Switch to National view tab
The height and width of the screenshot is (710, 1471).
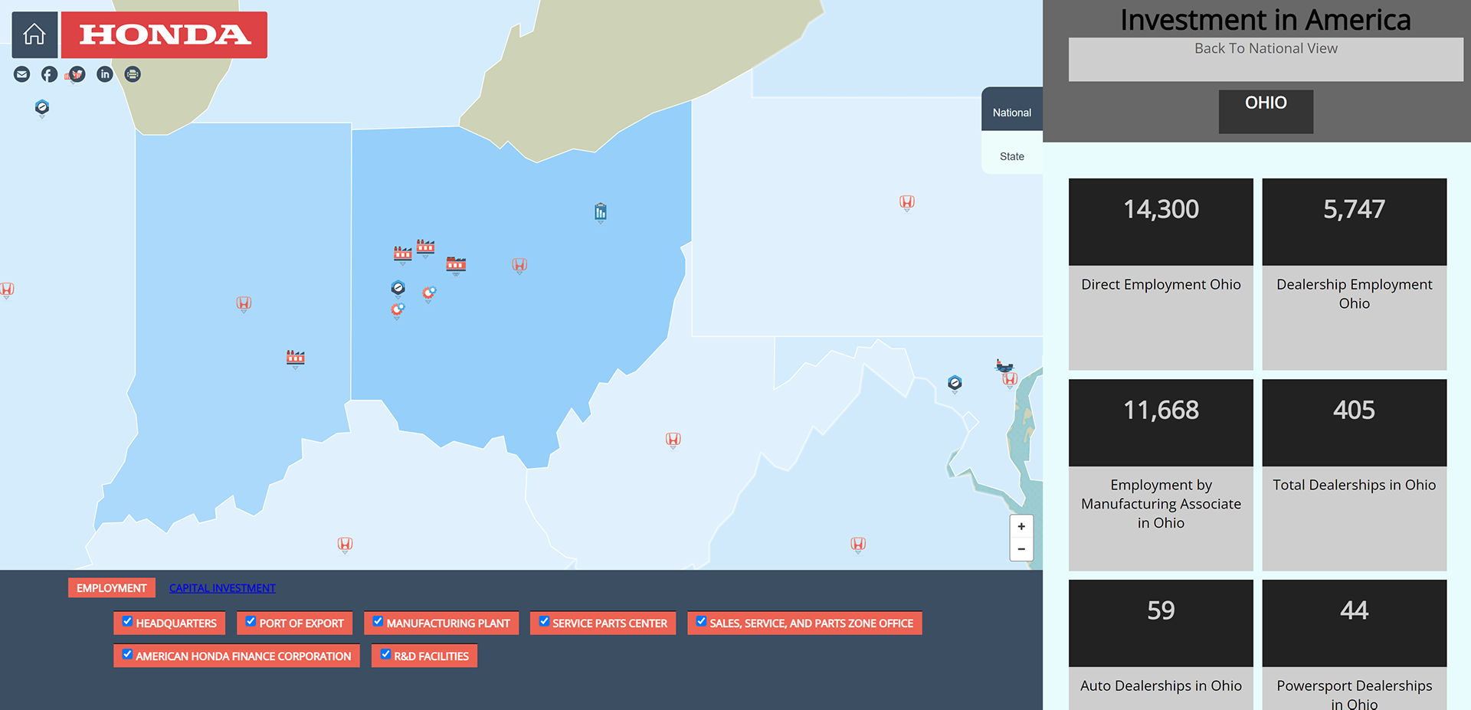point(1012,110)
